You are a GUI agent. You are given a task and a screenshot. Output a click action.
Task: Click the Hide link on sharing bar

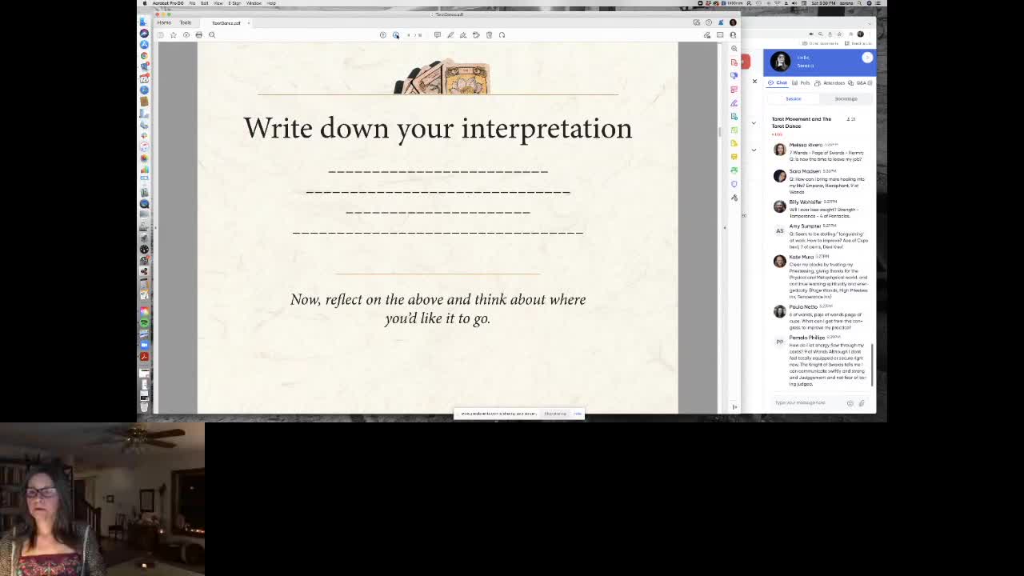577,414
